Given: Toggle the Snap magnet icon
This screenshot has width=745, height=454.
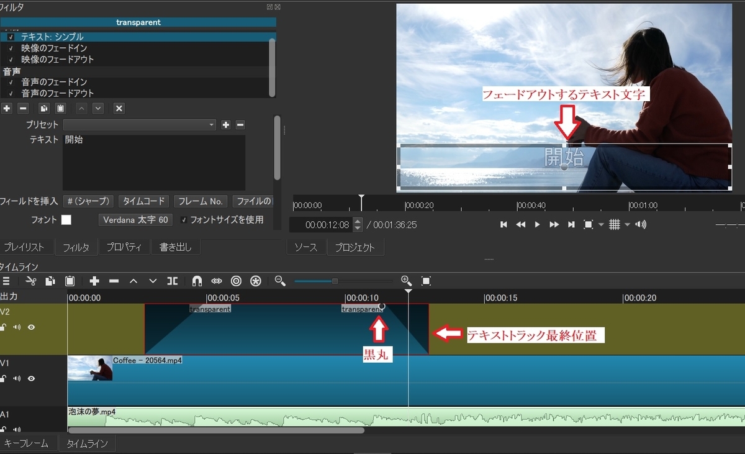Looking at the screenshot, I should click(x=197, y=281).
